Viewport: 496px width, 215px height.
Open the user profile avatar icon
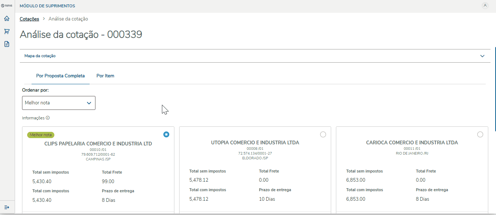pyautogui.click(x=485, y=5)
